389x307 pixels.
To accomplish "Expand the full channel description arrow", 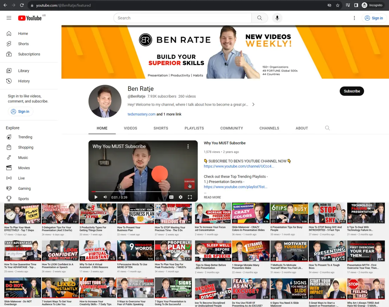I will 253,104.
